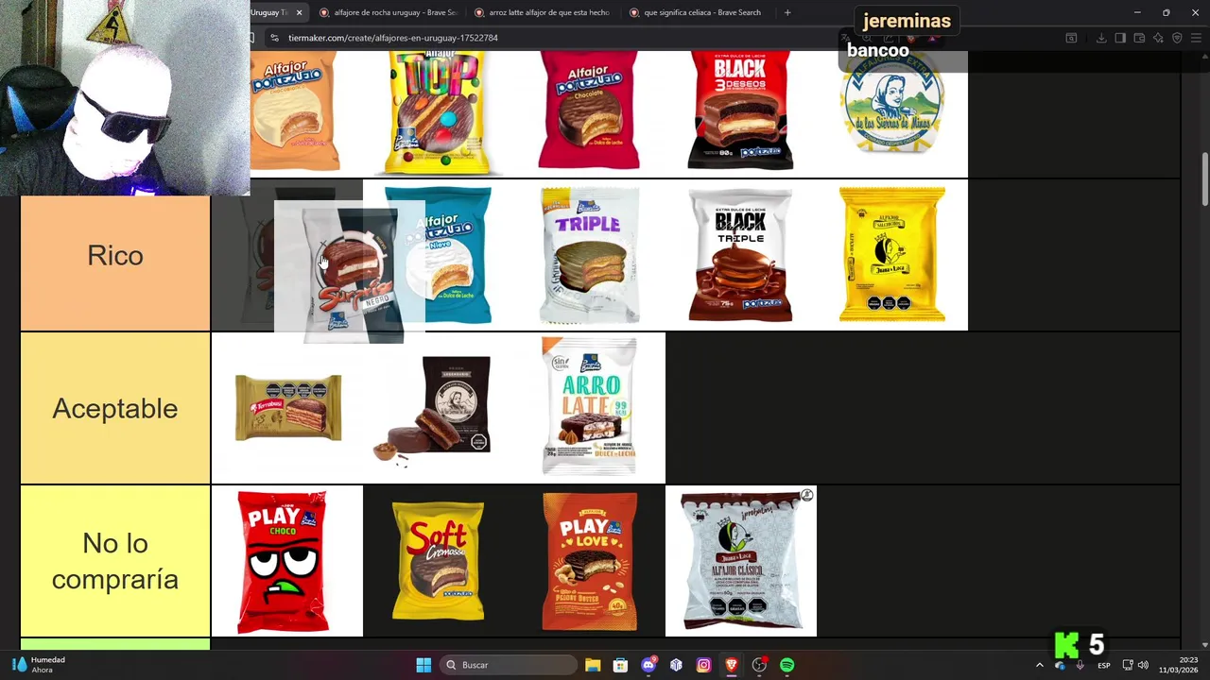Screen dimensions: 1210x680
Task: Open Discord from taskbar
Action: (648, 665)
